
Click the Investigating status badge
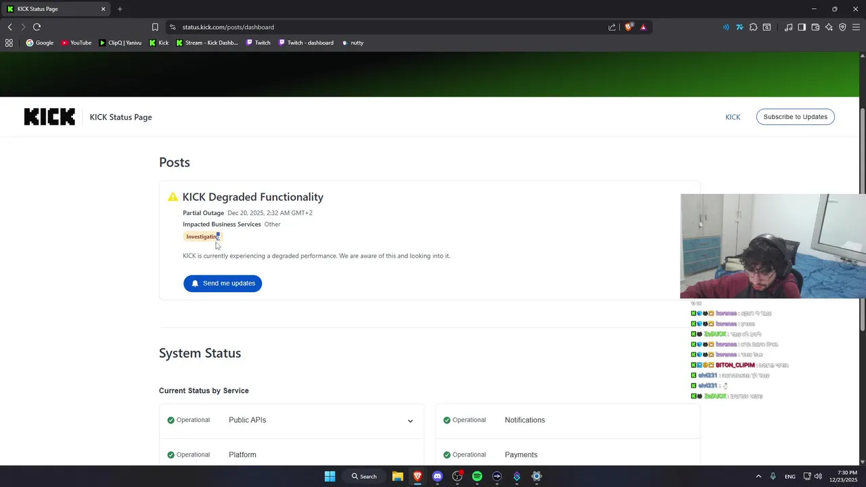click(203, 237)
